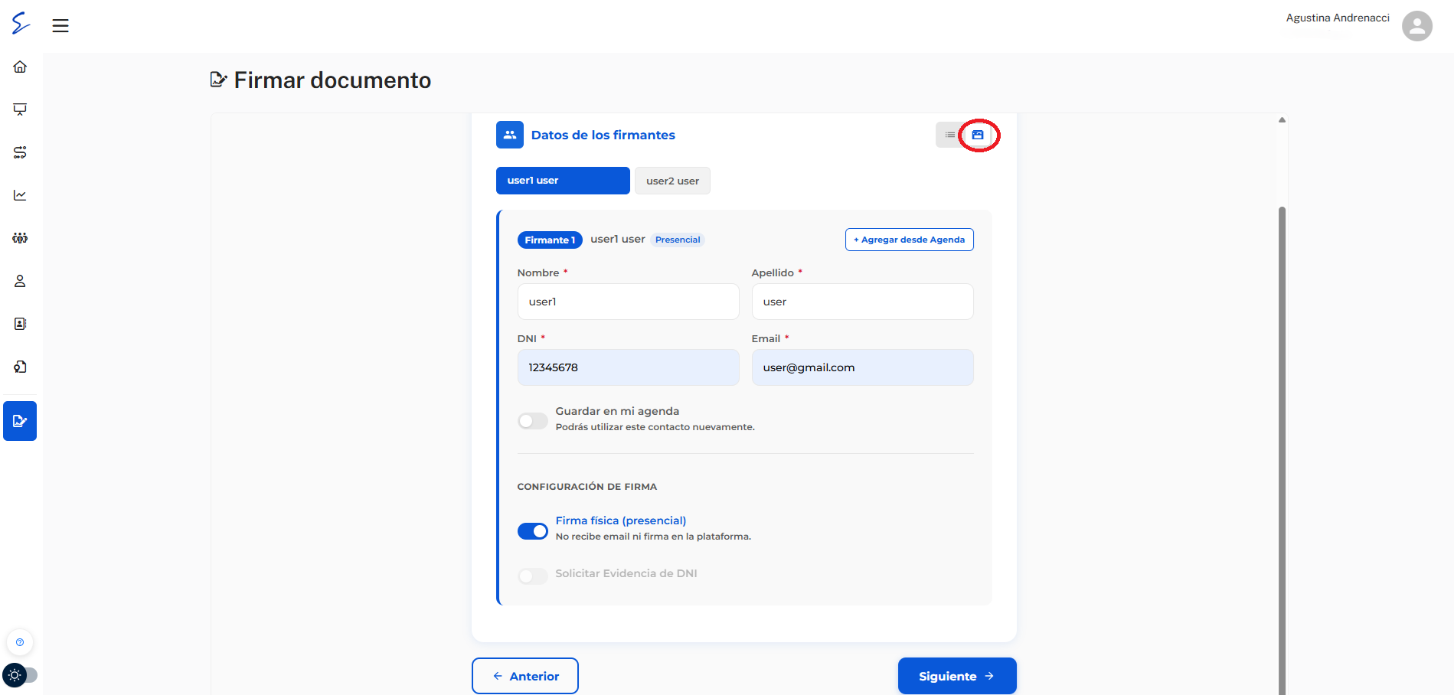Viewport: 1454px width, 695px height.
Task: Click the account avatar icon
Action: tap(1416, 26)
